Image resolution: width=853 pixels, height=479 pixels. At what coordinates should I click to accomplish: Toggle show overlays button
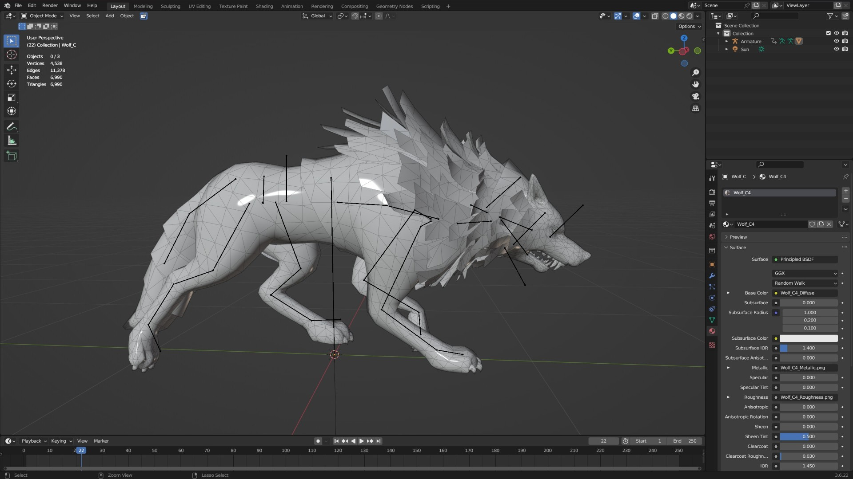[x=637, y=16]
